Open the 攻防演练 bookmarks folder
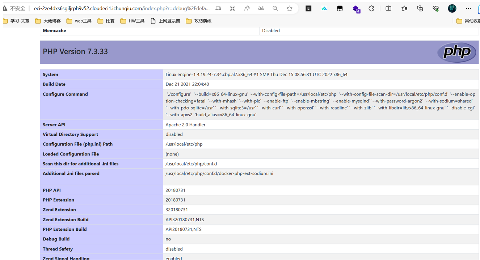Image resolution: width=480 pixels, height=260 pixels. [199, 21]
